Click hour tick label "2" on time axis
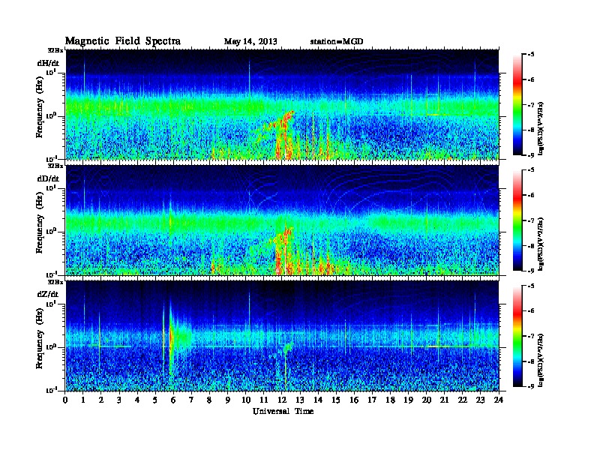 tap(101, 400)
